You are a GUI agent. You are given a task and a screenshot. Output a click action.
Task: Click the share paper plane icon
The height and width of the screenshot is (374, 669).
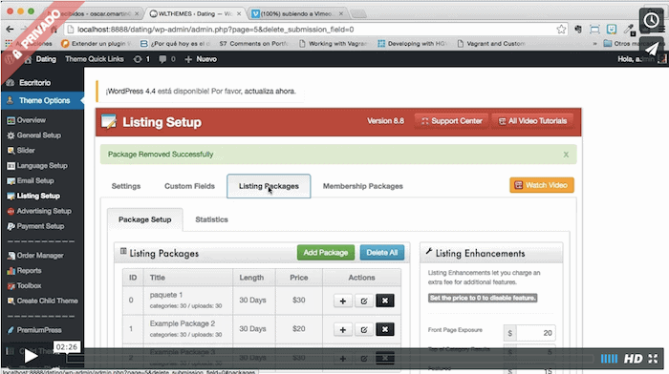click(651, 48)
